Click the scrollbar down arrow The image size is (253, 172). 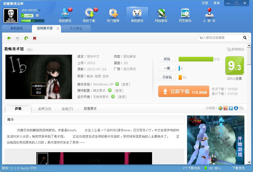click(249, 162)
